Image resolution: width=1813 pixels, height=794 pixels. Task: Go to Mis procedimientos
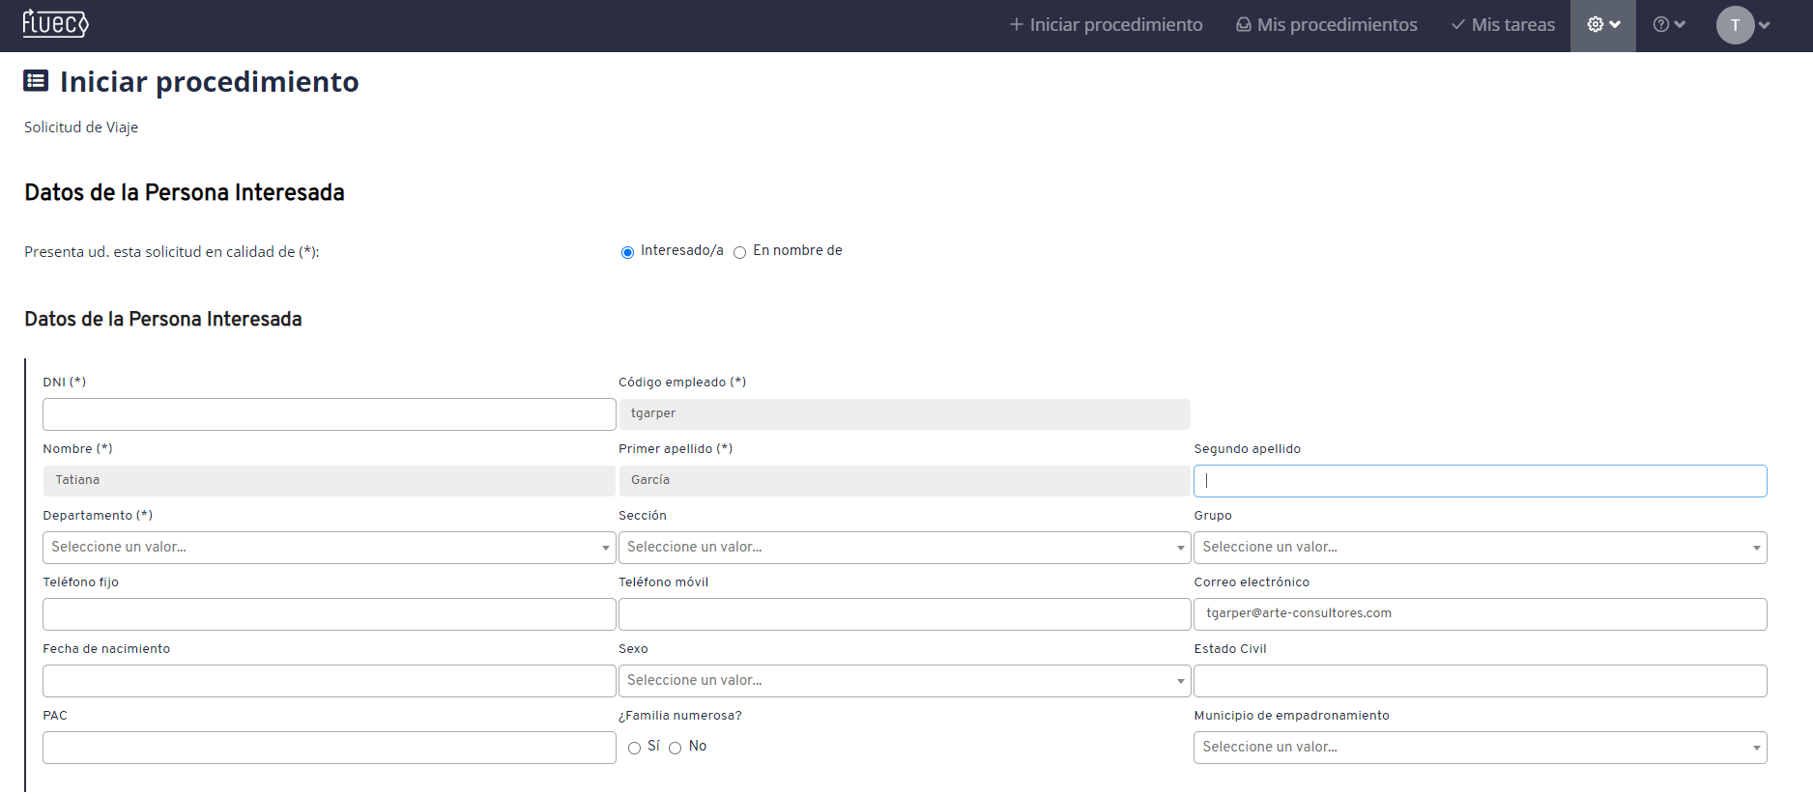click(1327, 25)
